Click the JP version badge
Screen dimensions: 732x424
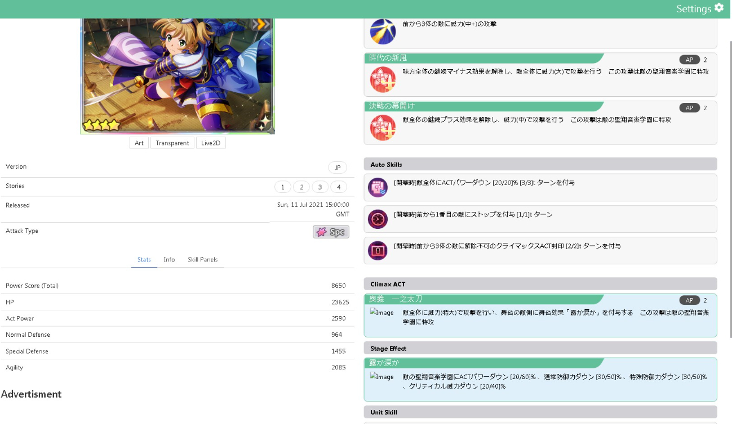(338, 168)
